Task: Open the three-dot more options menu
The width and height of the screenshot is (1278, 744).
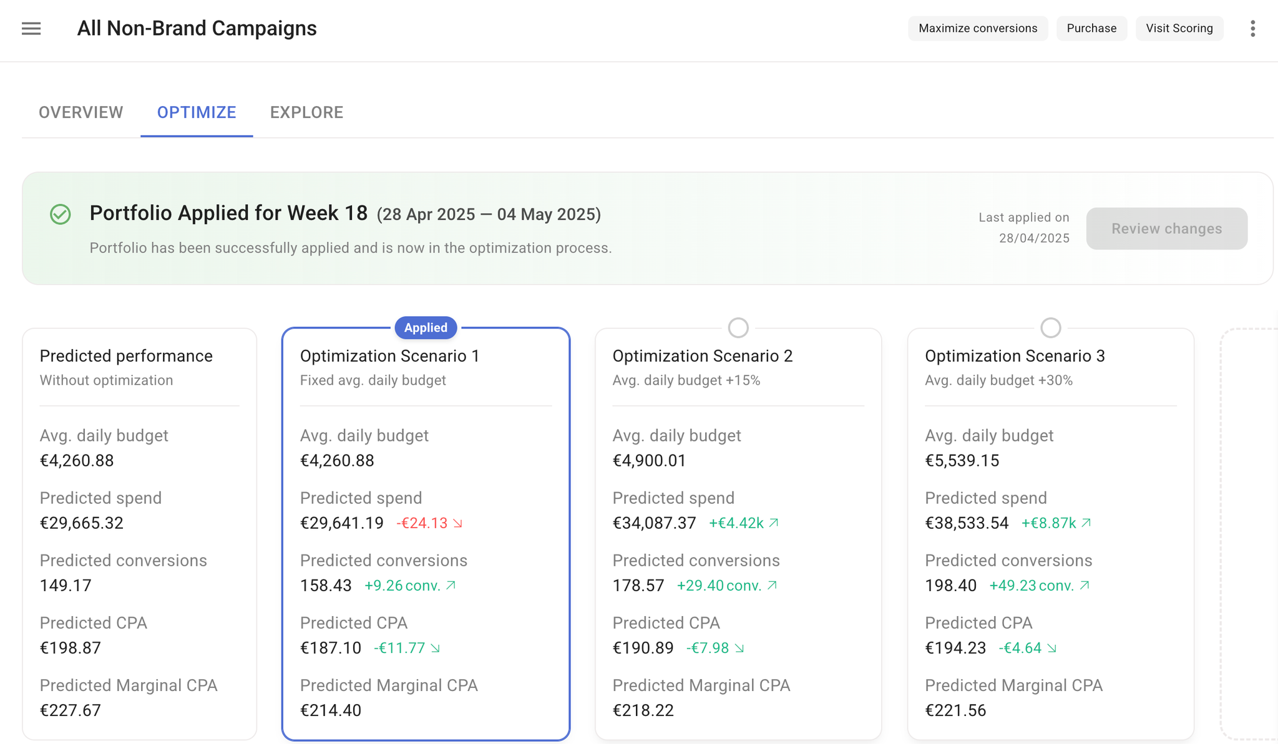Action: [1252, 29]
